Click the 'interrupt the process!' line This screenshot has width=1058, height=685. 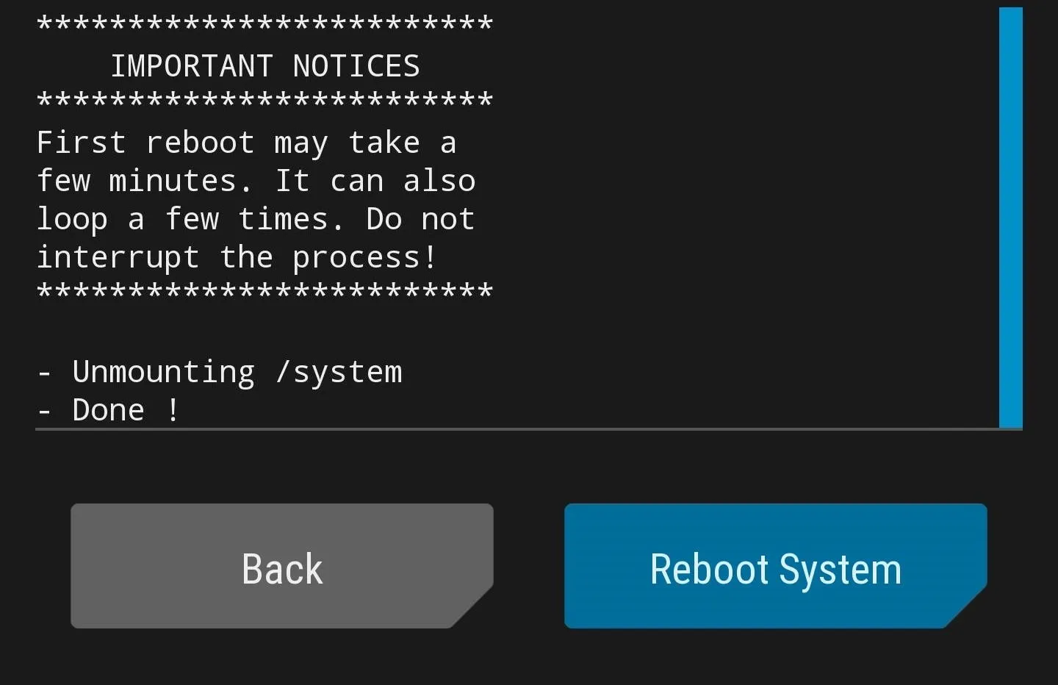pyautogui.click(x=237, y=257)
